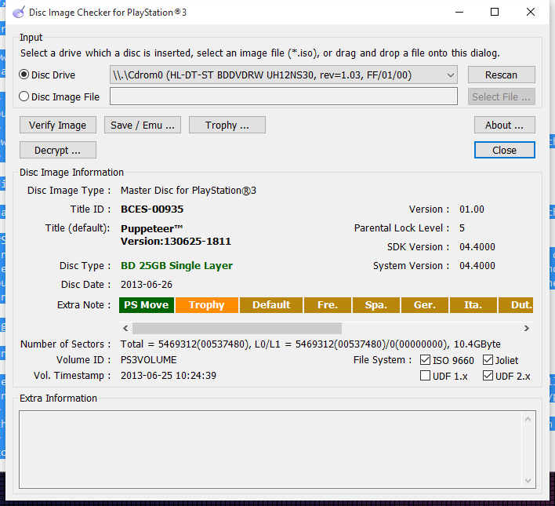Close the window with the title bar X
Viewport: 555px width, 506px height.
coord(530,12)
